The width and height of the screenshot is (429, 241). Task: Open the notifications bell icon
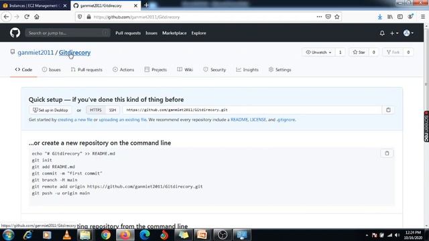tap(382, 33)
